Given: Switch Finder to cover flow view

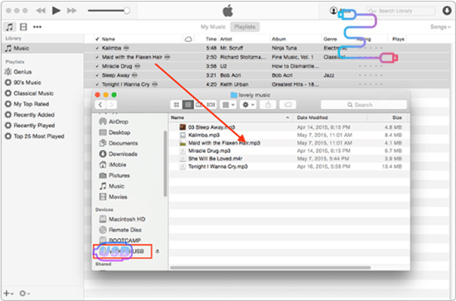Looking at the screenshot, I should pos(211,105).
